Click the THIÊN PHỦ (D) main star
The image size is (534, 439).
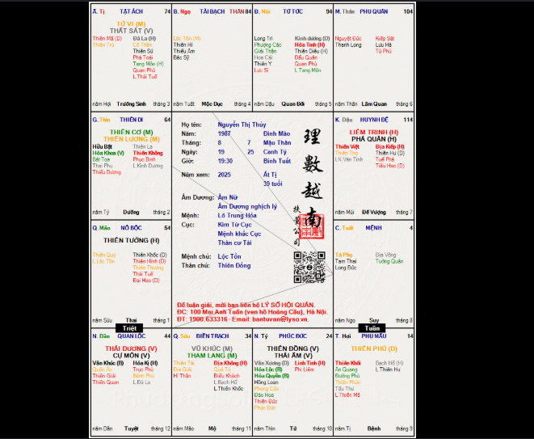pos(373,348)
